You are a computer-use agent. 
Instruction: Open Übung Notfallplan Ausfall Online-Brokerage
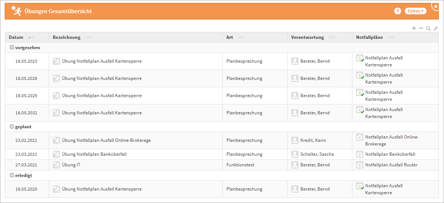coord(106,140)
